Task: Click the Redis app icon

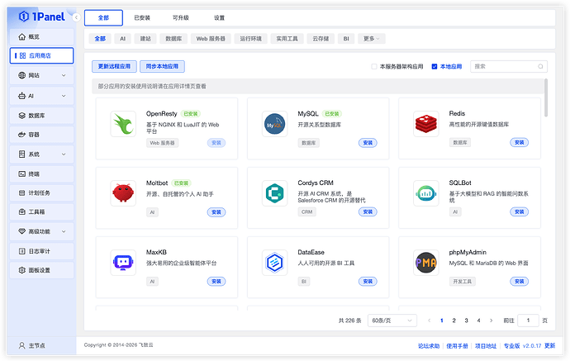Action: coord(425,124)
